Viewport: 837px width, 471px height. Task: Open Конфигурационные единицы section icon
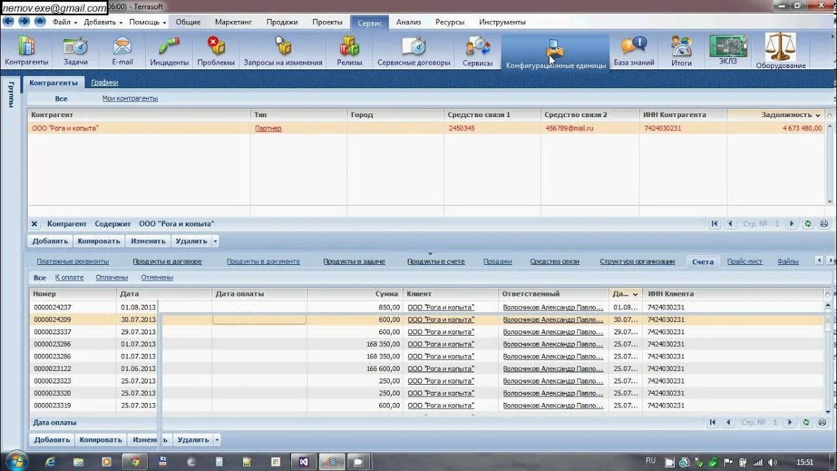tap(556, 52)
